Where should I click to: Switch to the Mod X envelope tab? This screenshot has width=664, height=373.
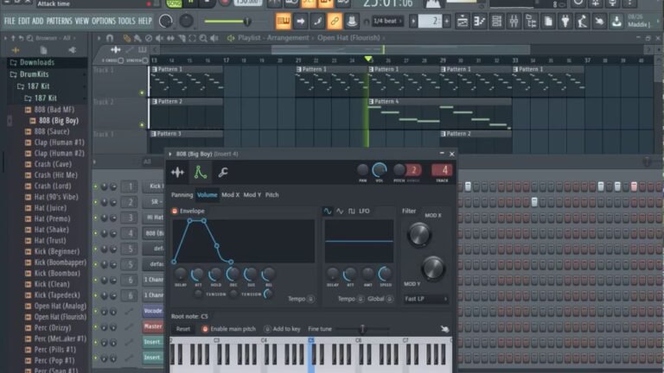coord(230,195)
